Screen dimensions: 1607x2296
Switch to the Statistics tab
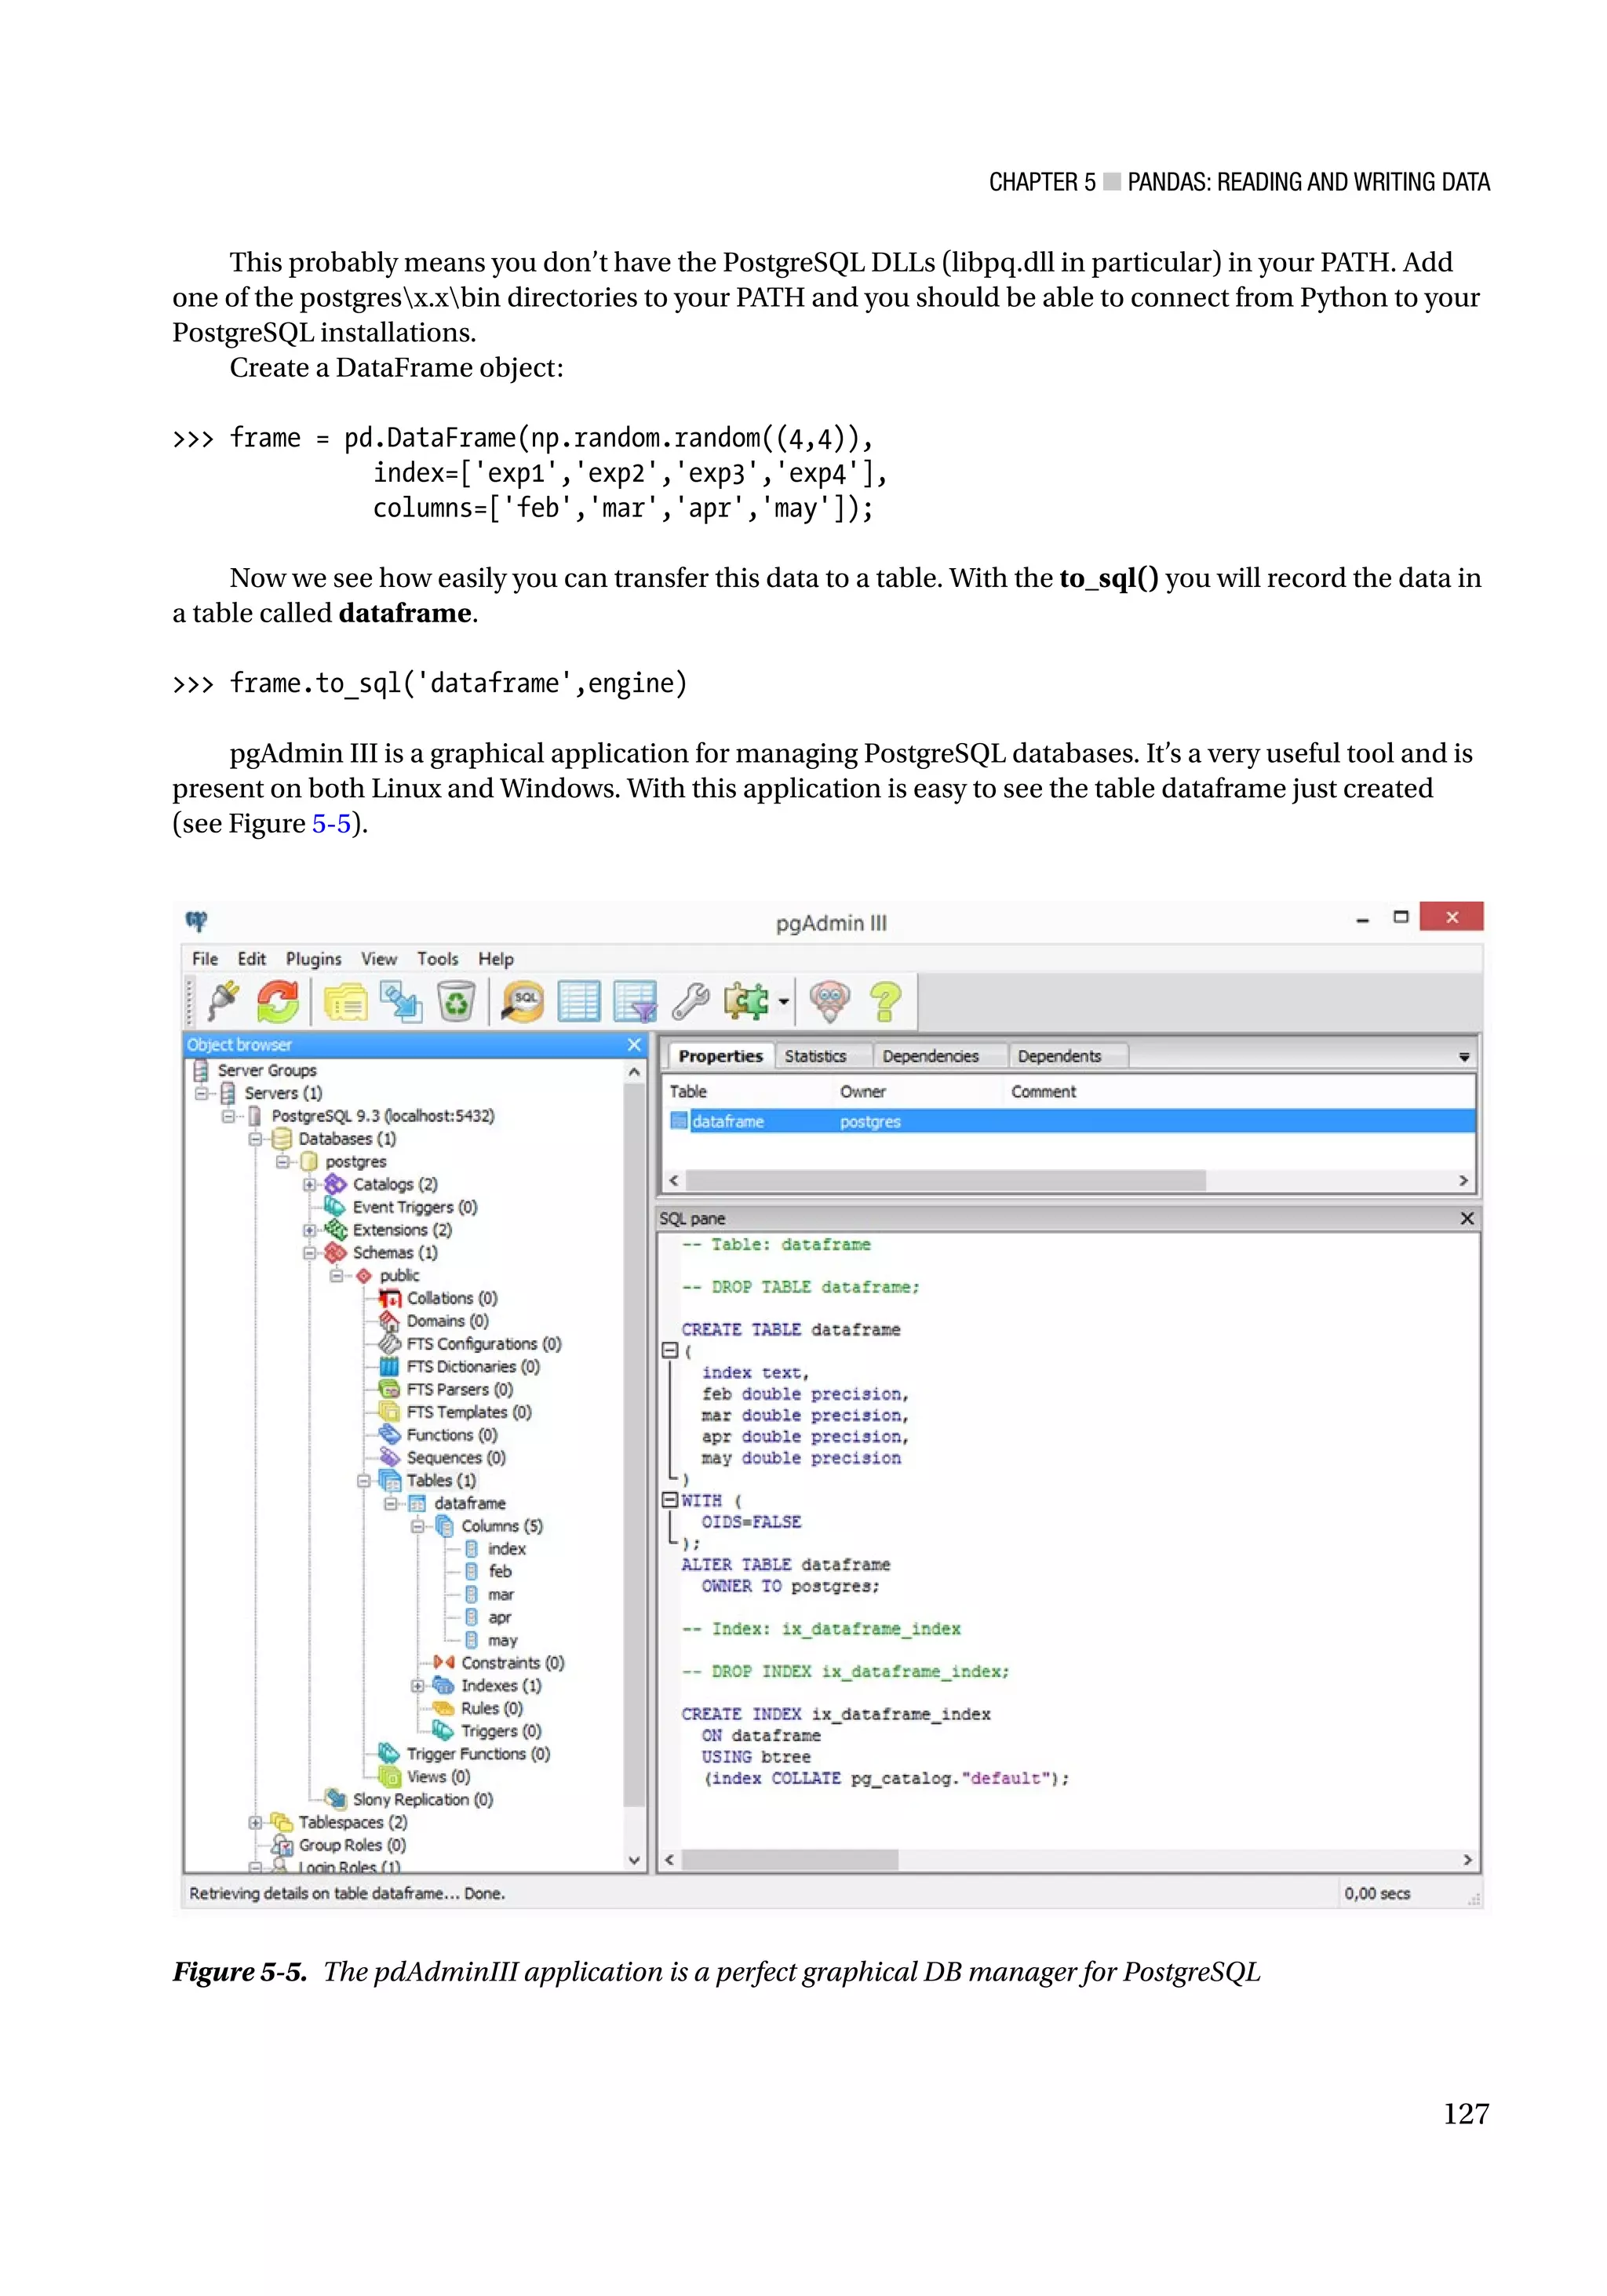tap(815, 1056)
